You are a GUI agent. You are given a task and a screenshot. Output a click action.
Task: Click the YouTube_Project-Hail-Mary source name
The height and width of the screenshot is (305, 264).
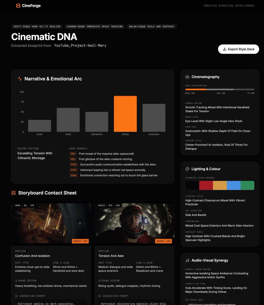point(80,45)
